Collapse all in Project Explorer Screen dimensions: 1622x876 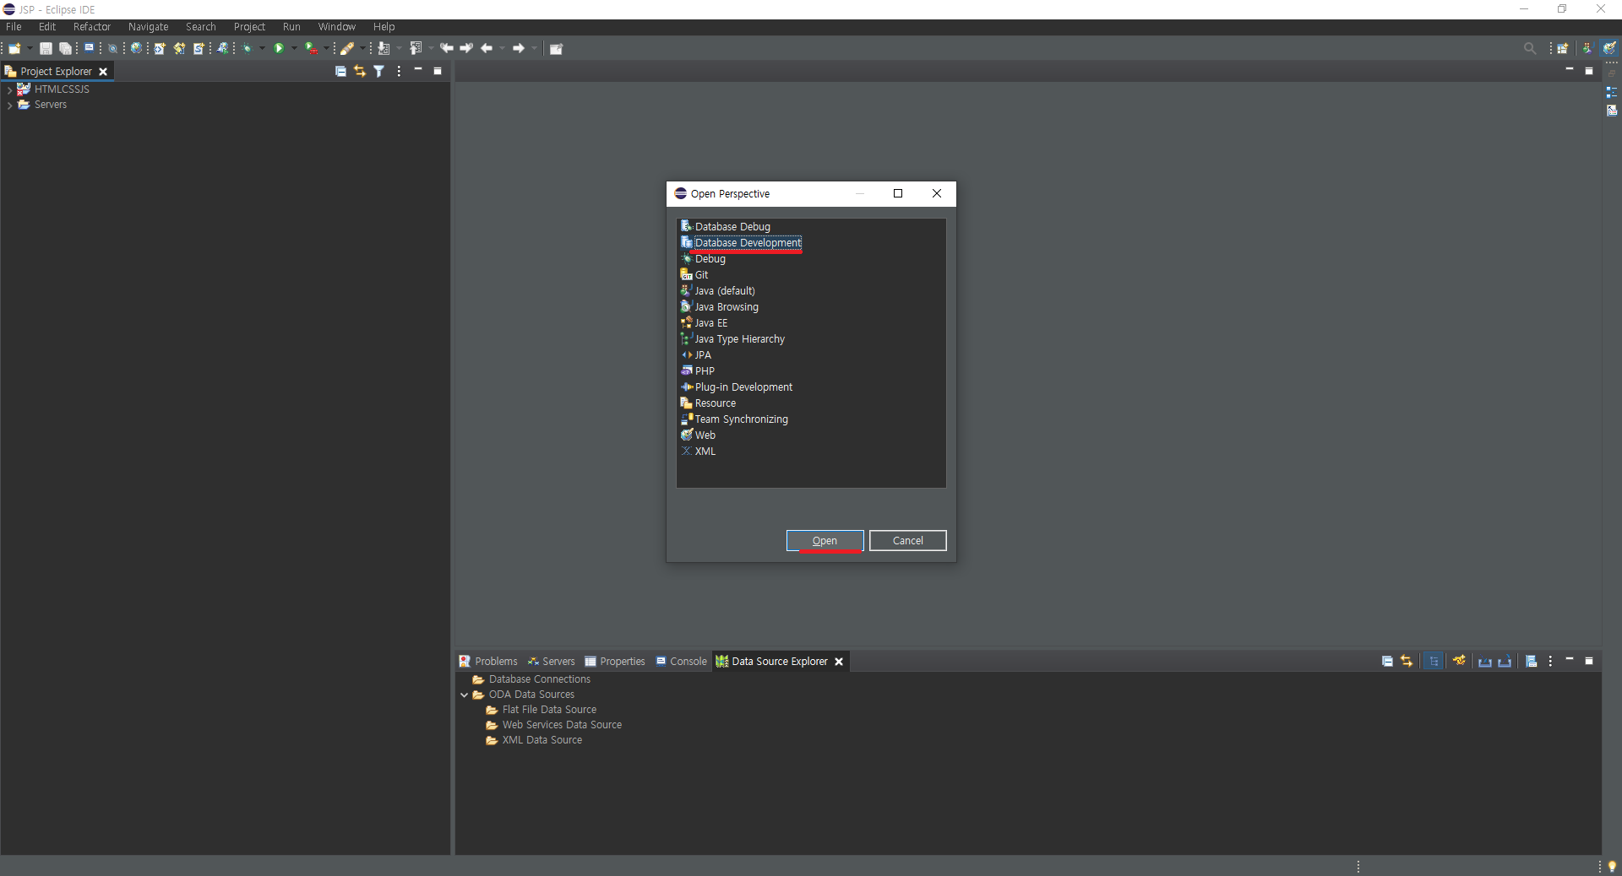[340, 71]
